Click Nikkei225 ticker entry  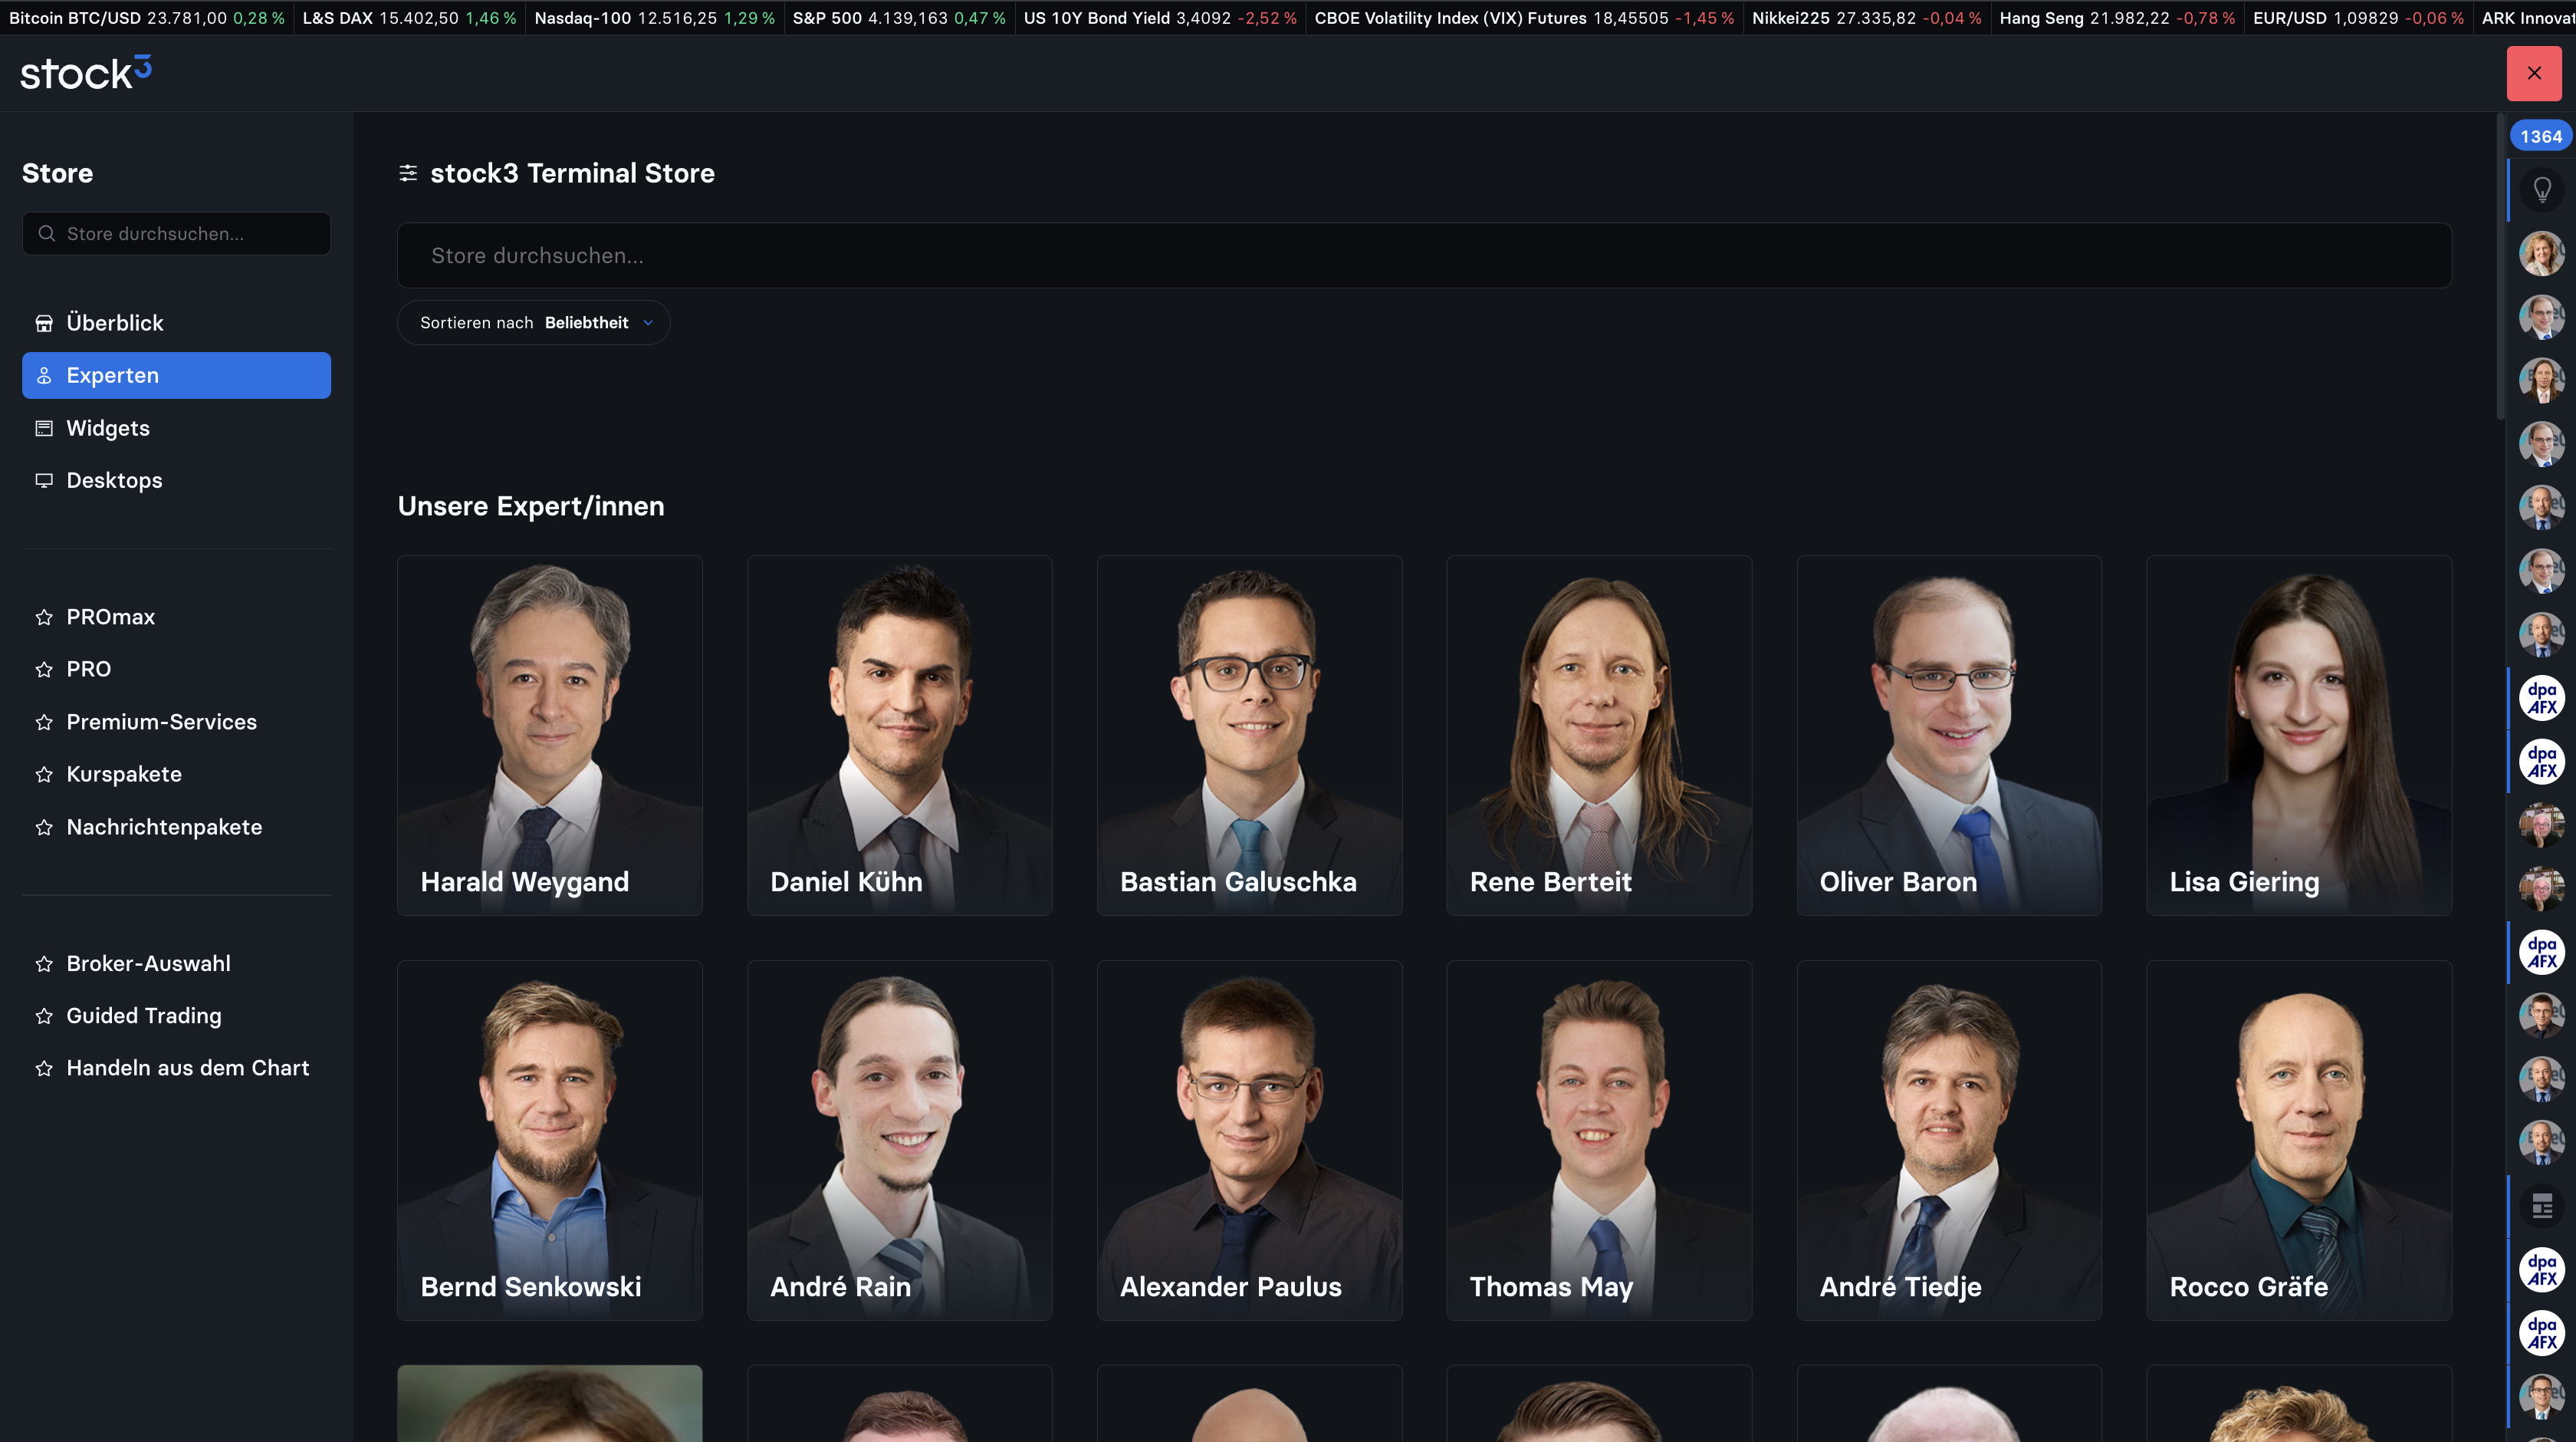point(1866,18)
